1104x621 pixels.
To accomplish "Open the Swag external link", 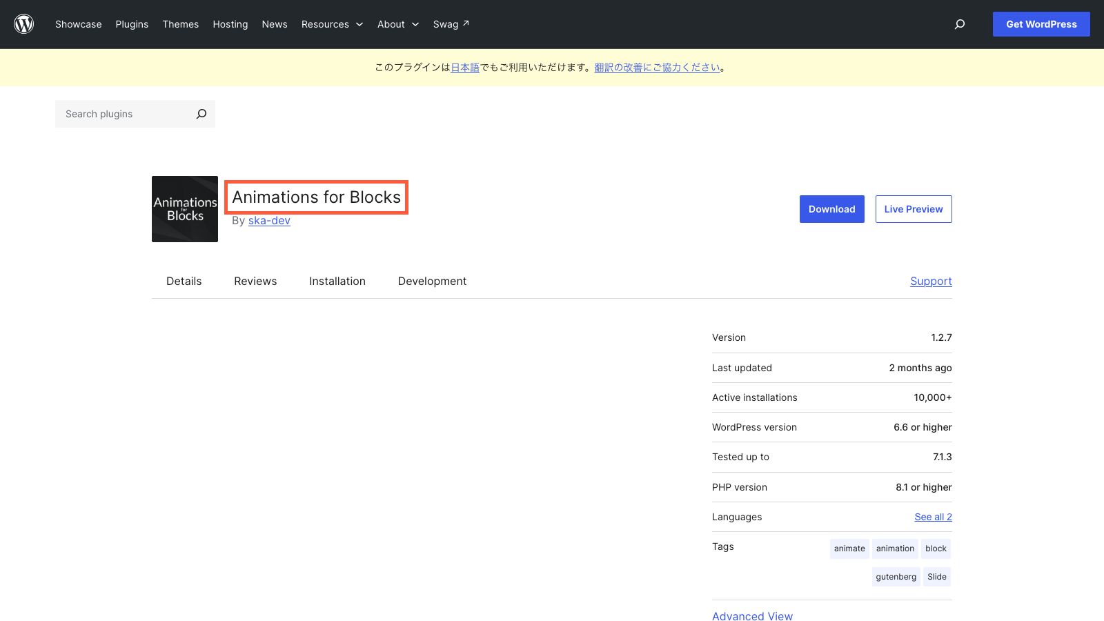I will [451, 24].
